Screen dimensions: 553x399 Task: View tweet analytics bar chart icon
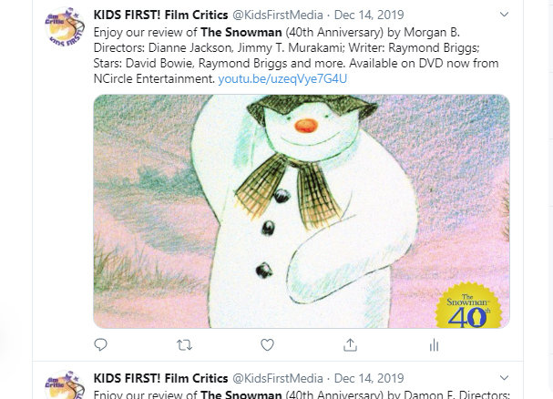pyautogui.click(x=435, y=345)
